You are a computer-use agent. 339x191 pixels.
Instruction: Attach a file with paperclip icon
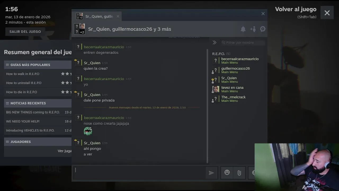pyautogui.click(x=239, y=173)
